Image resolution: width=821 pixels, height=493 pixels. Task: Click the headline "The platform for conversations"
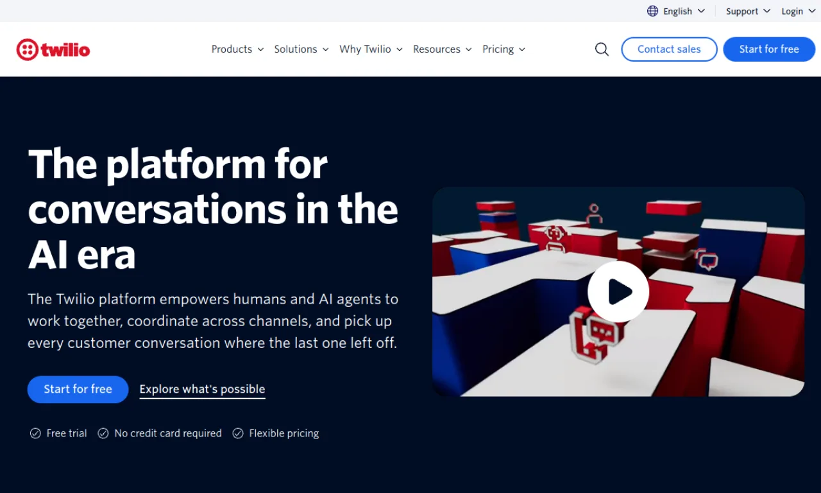[213, 209]
